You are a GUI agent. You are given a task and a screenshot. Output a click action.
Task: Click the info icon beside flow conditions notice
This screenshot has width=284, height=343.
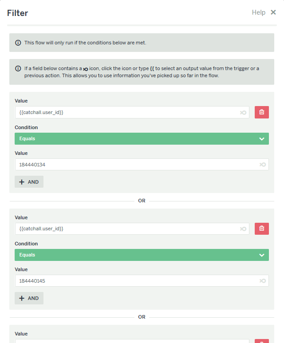[18, 43]
